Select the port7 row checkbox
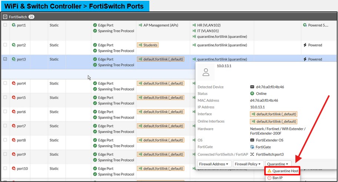The width and height of the screenshot is (338, 182). coord(5,126)
